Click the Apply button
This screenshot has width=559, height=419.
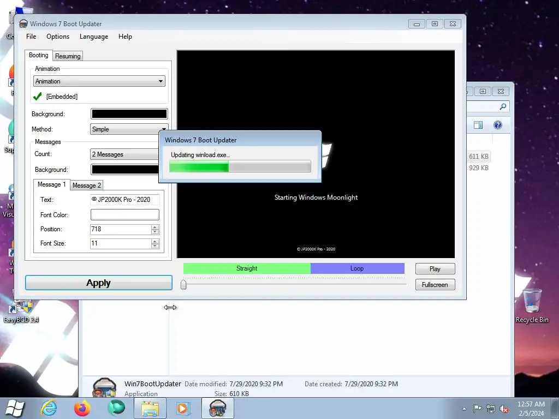(x=99, y=283)
